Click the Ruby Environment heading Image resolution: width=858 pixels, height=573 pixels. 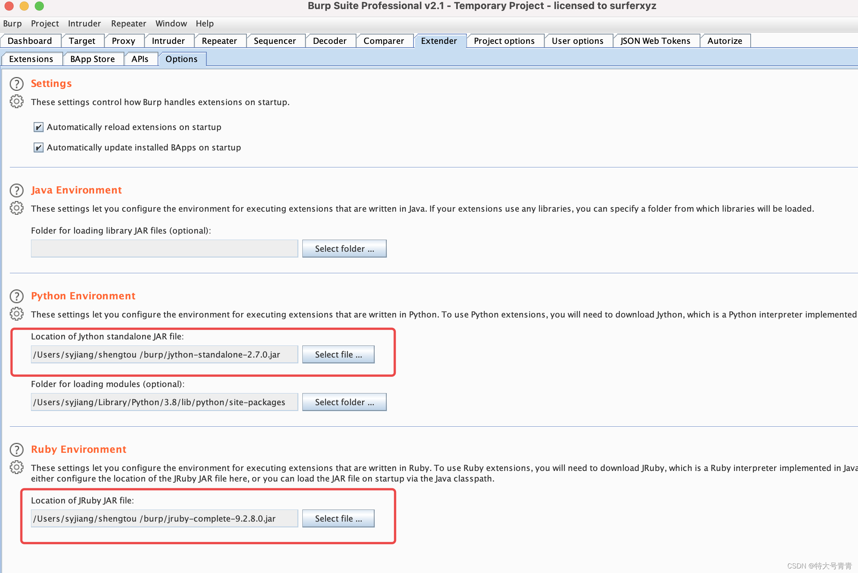[x=79, y=449]
